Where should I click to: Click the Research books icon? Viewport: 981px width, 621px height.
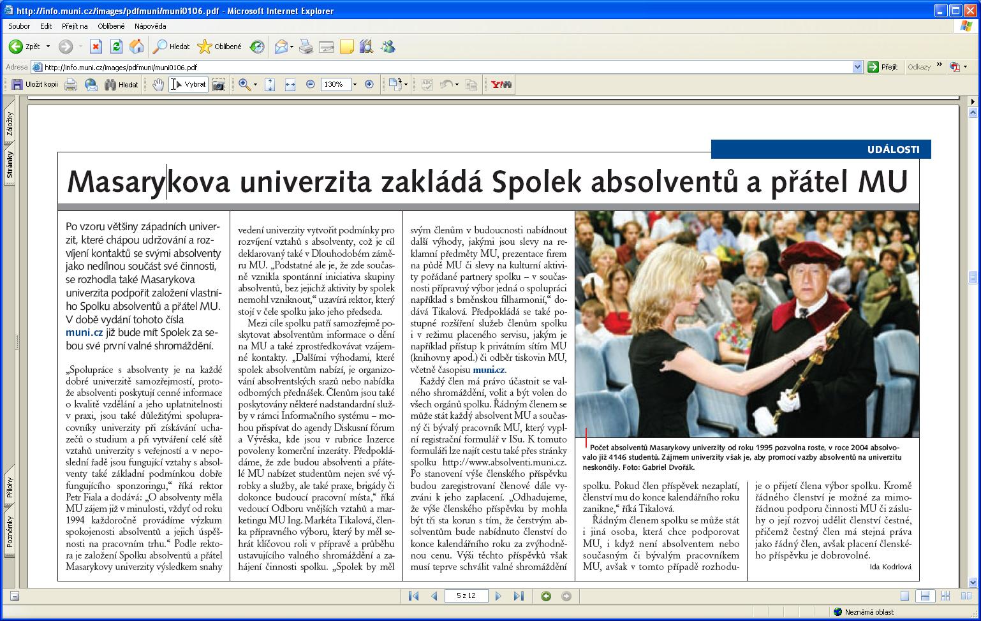(x=366, y=47)
